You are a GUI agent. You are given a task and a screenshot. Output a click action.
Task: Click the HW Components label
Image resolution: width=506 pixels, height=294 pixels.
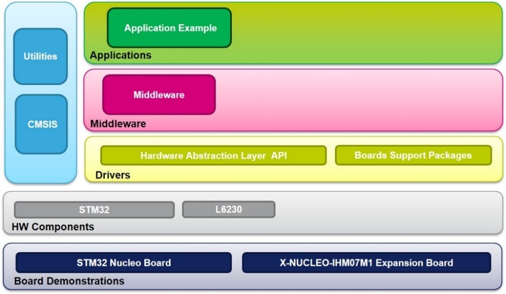point(53,227)
